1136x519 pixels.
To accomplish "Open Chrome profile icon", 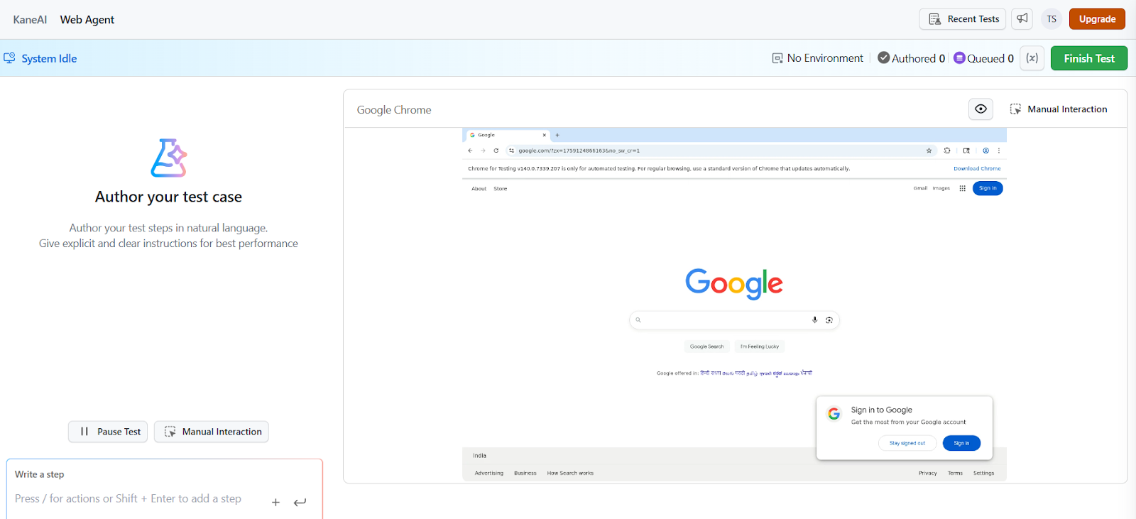I will click(x=985, y=151).
